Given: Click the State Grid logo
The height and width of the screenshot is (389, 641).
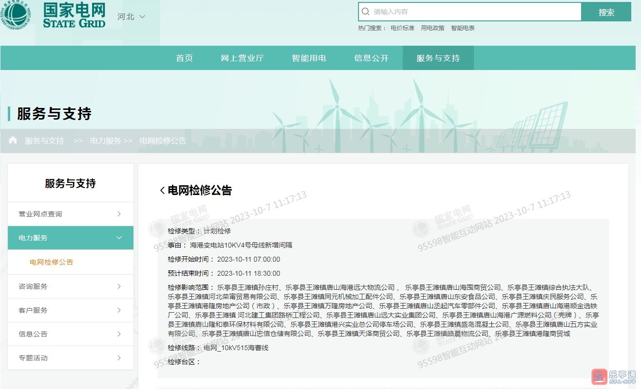Looking at the screenshot, I should click(54, 16).
